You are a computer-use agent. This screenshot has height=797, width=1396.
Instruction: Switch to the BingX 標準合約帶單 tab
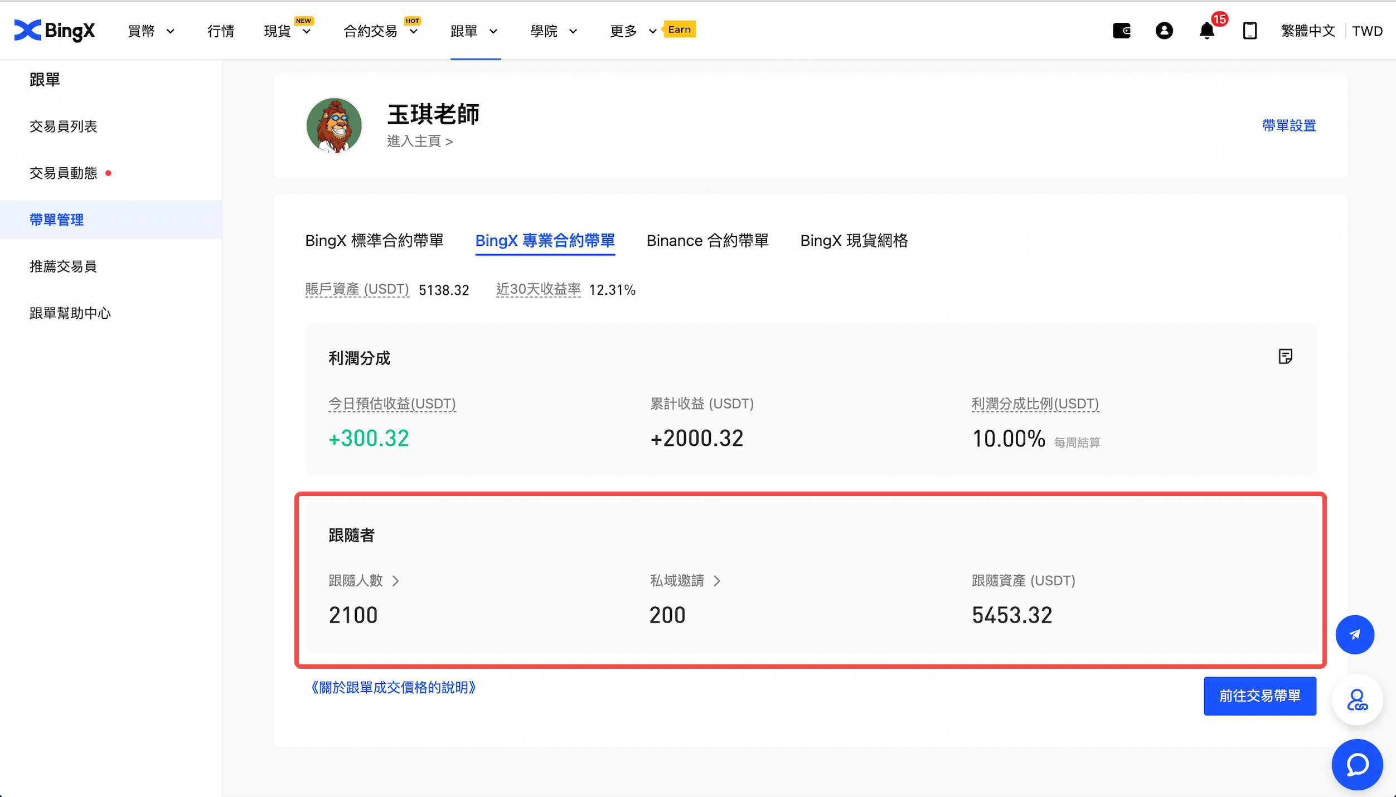[374, 241]
